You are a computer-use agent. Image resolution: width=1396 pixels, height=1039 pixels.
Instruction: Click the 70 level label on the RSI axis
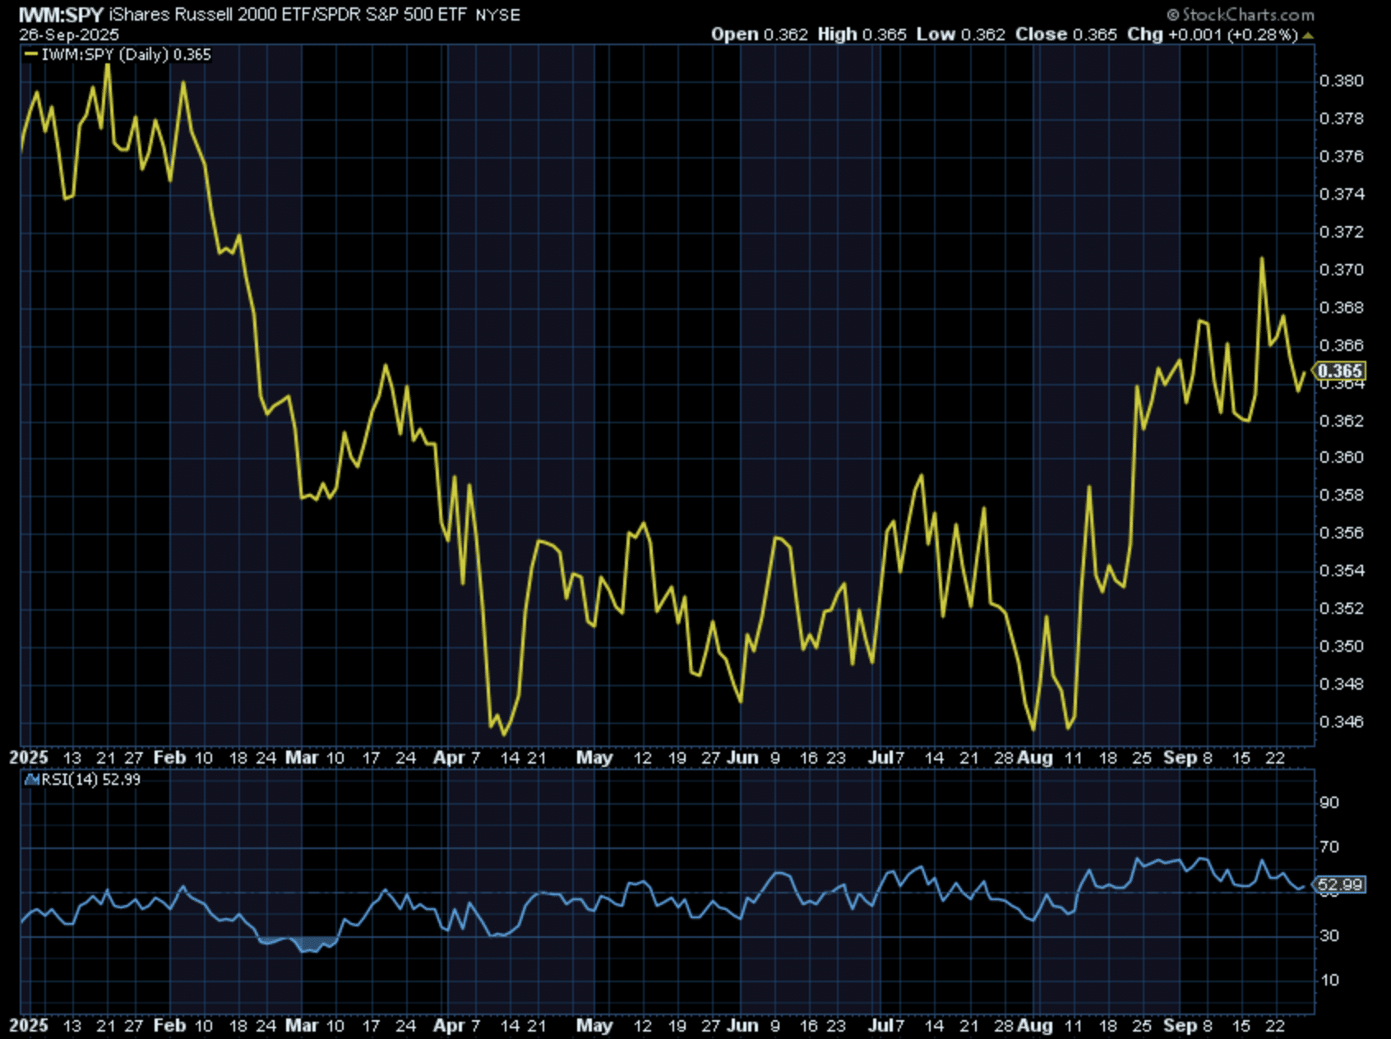click(x=1329, y=847)
